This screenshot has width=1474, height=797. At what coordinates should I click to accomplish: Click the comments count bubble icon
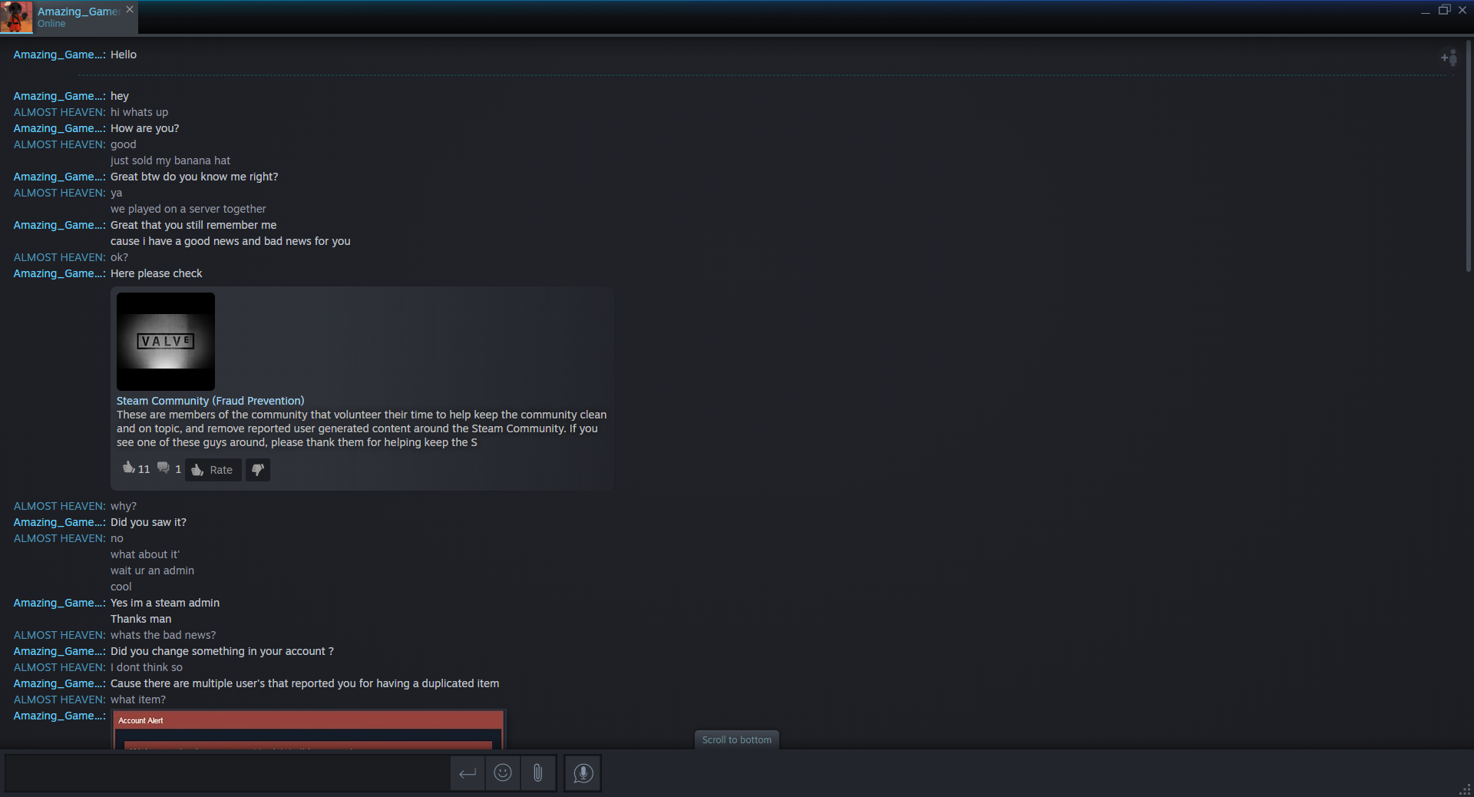tap(164, 468)
